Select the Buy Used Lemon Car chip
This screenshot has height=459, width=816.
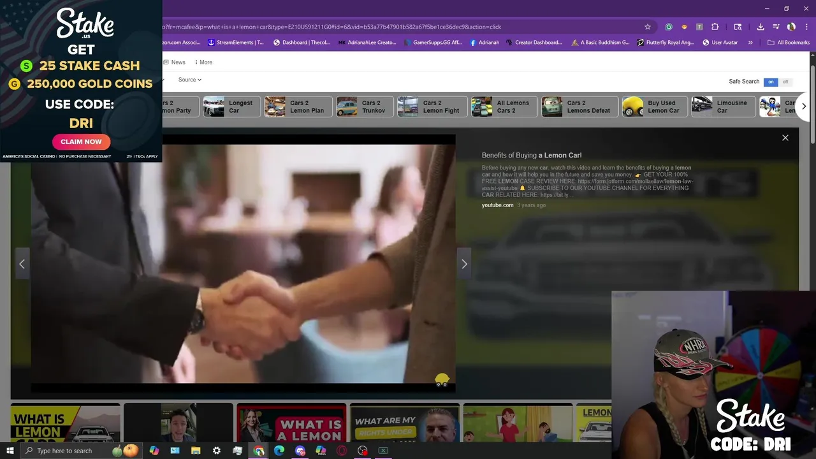655,106
